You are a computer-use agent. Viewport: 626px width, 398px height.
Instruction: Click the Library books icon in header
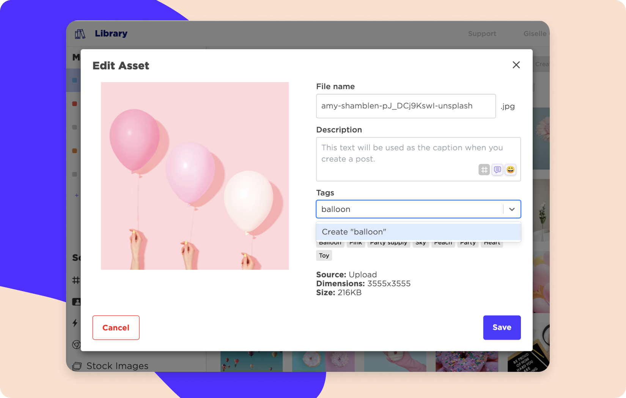pos(80,34)
